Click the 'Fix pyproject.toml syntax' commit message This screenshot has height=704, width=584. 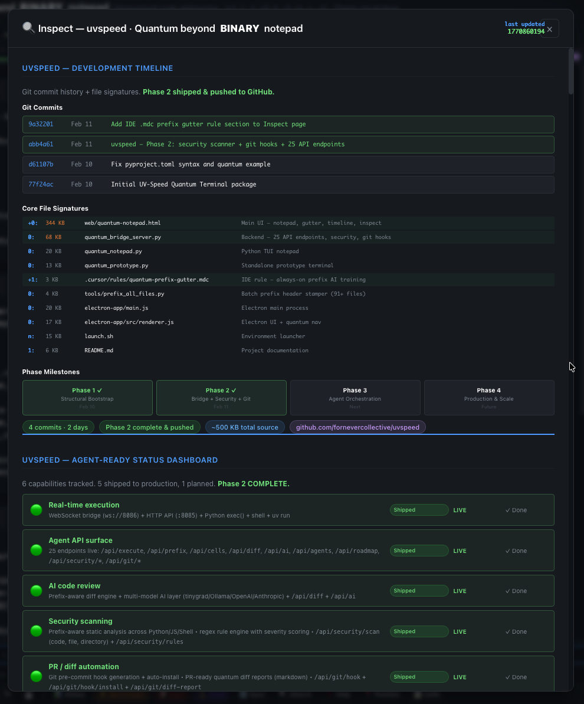(x=191, y=164)
